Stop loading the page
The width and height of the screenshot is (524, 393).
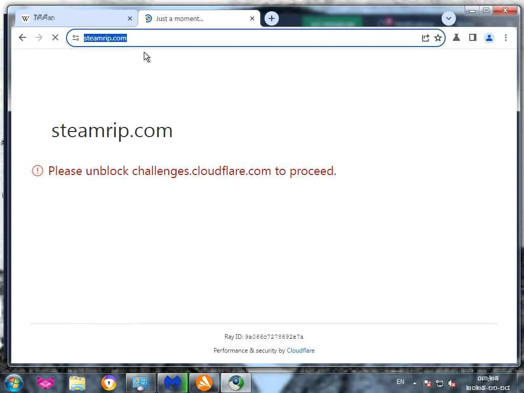[x=55, y=38]
